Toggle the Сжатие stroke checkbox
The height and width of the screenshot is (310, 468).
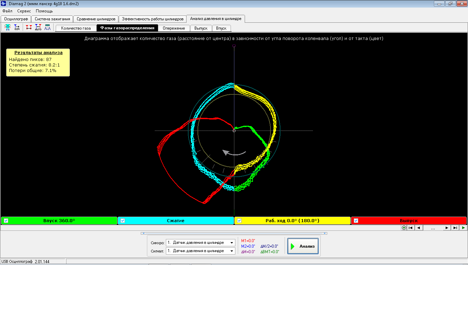click(123, 221)
